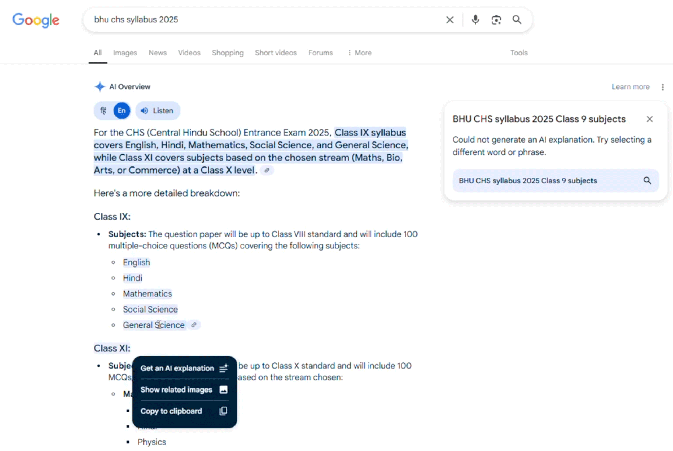Click the link icon beside General Science
Viewport: 673px width, 451px height.
(x=194, y=325)
